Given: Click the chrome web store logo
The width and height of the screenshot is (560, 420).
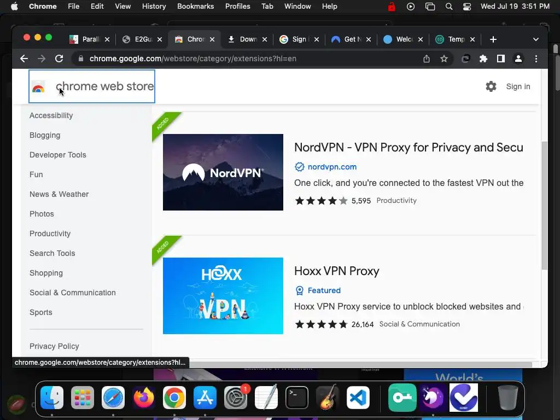Looking at the screenshot, I should (92, 86).
